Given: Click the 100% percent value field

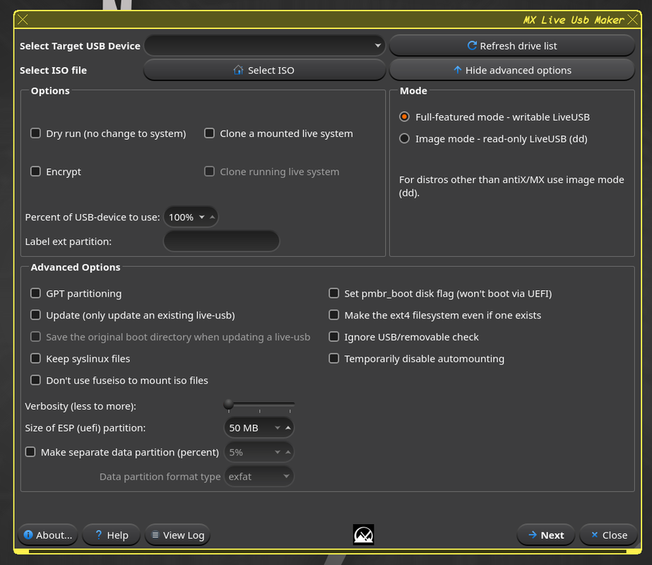Looking at the screenshot, I should click(182, 217).
